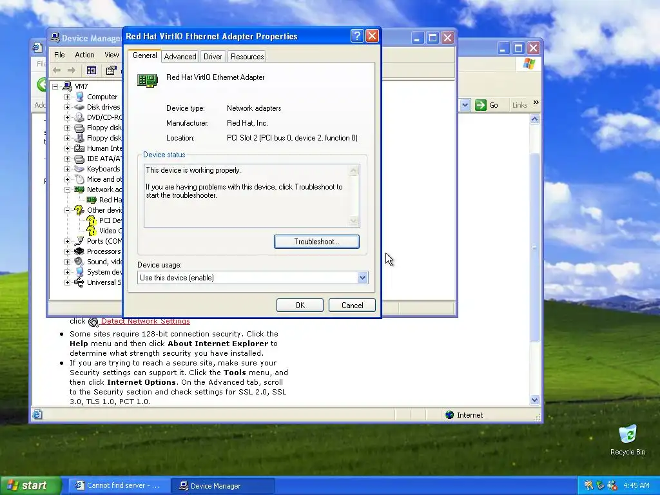Open the Windows Start menu
Image resolution: width=660 pixels, height=495 pixels.
point(30,485)
